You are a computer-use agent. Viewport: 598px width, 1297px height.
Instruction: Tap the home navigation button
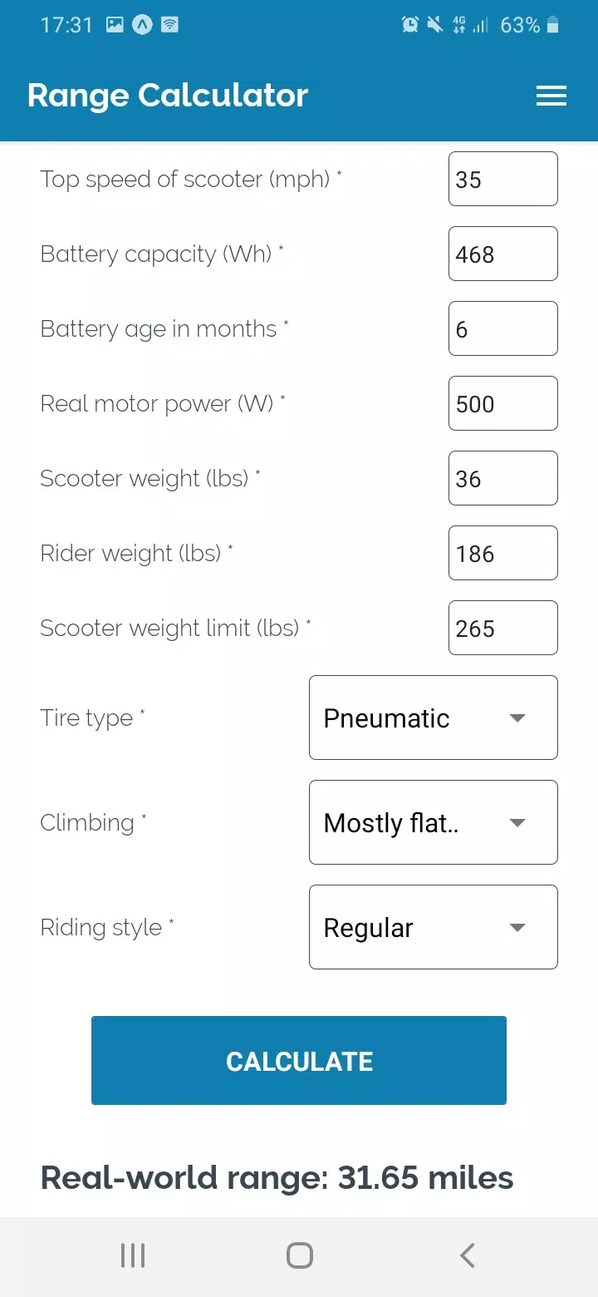[300, 1255]
